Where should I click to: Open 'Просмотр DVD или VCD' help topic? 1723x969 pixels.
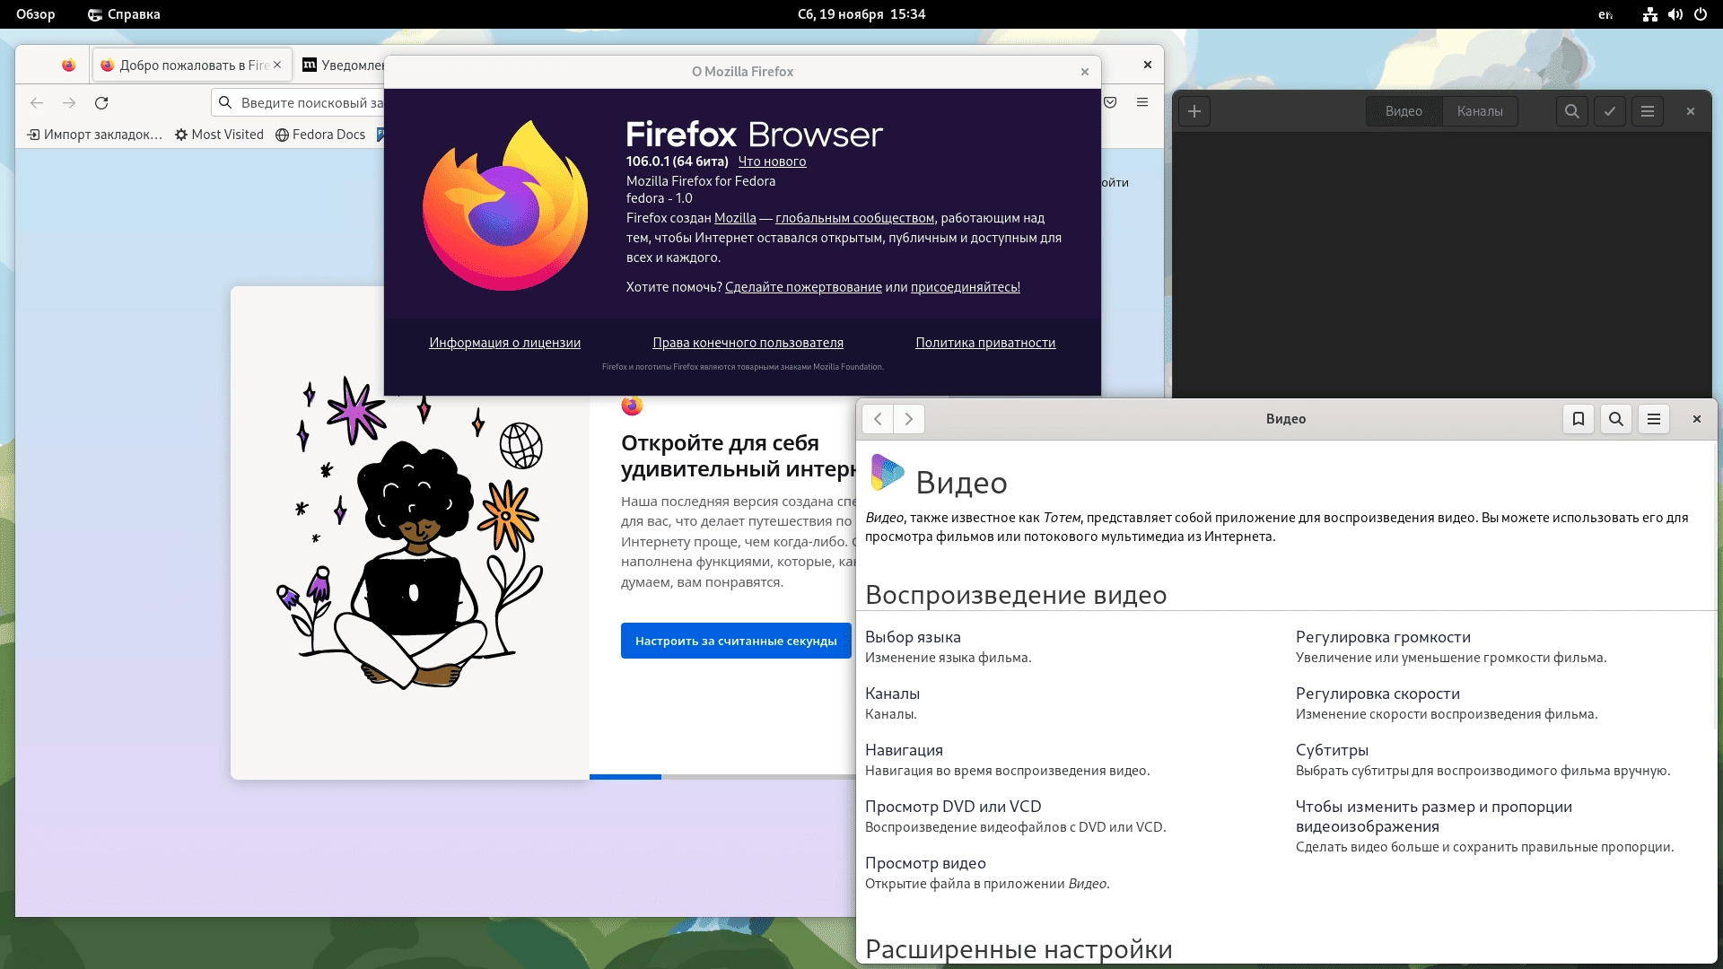(953, 807)
